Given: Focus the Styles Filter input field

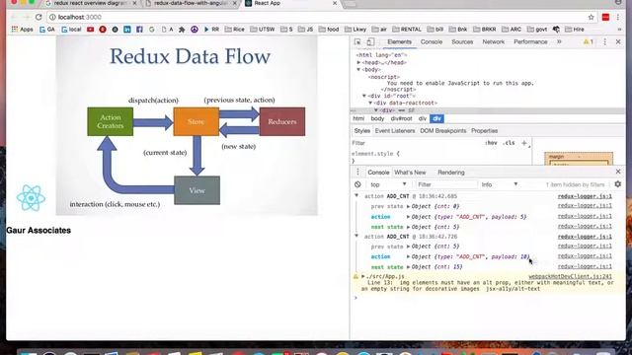Looking at the screenshot, I should pos(416,143).
